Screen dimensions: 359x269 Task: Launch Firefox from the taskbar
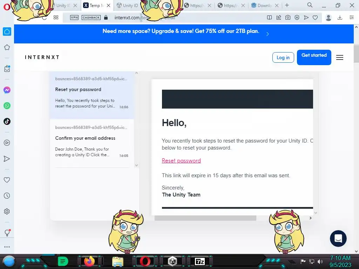pos(89,261)
